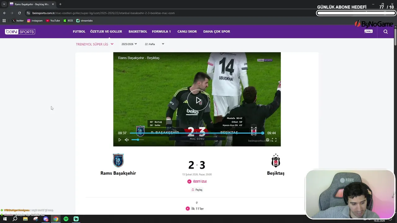Image resolution: width=397 pixels, height=223 pixels.
Task: Open the FORMULA 1 menu
Action: tap(161, 32)
